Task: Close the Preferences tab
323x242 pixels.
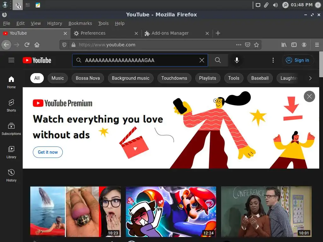Action: click(136, 33)
